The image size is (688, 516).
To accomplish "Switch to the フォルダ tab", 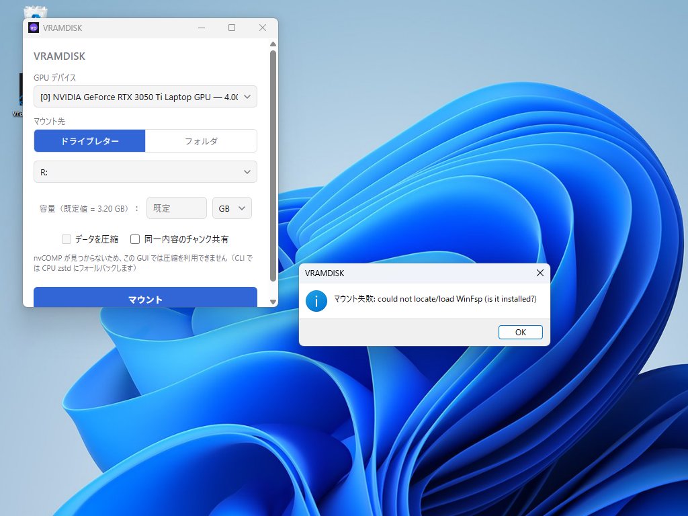I will tap(201, 141).
